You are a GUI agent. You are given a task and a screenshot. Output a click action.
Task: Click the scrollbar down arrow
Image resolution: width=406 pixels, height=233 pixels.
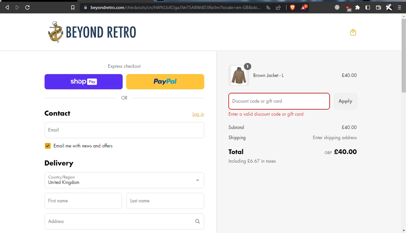404,231
